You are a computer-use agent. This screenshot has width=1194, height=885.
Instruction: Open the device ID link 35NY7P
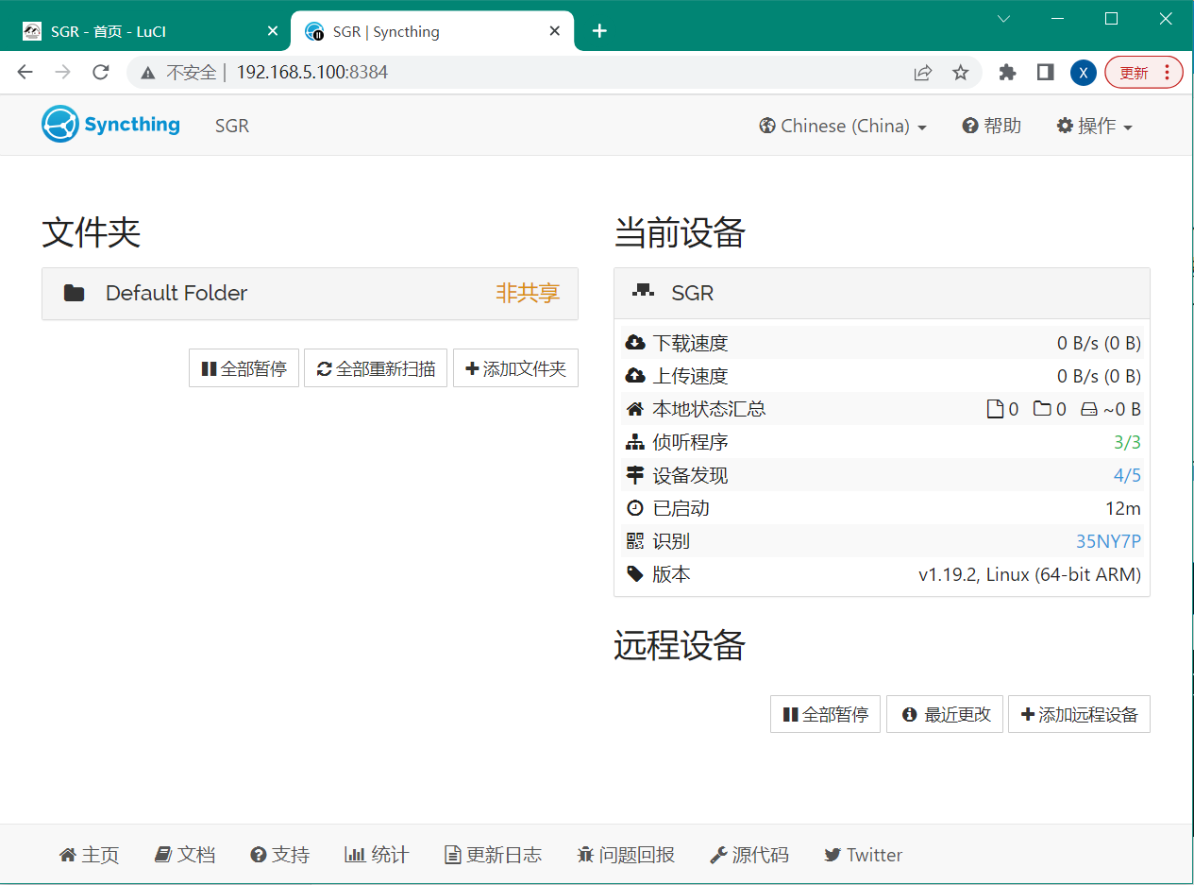tap(1108, 541)
